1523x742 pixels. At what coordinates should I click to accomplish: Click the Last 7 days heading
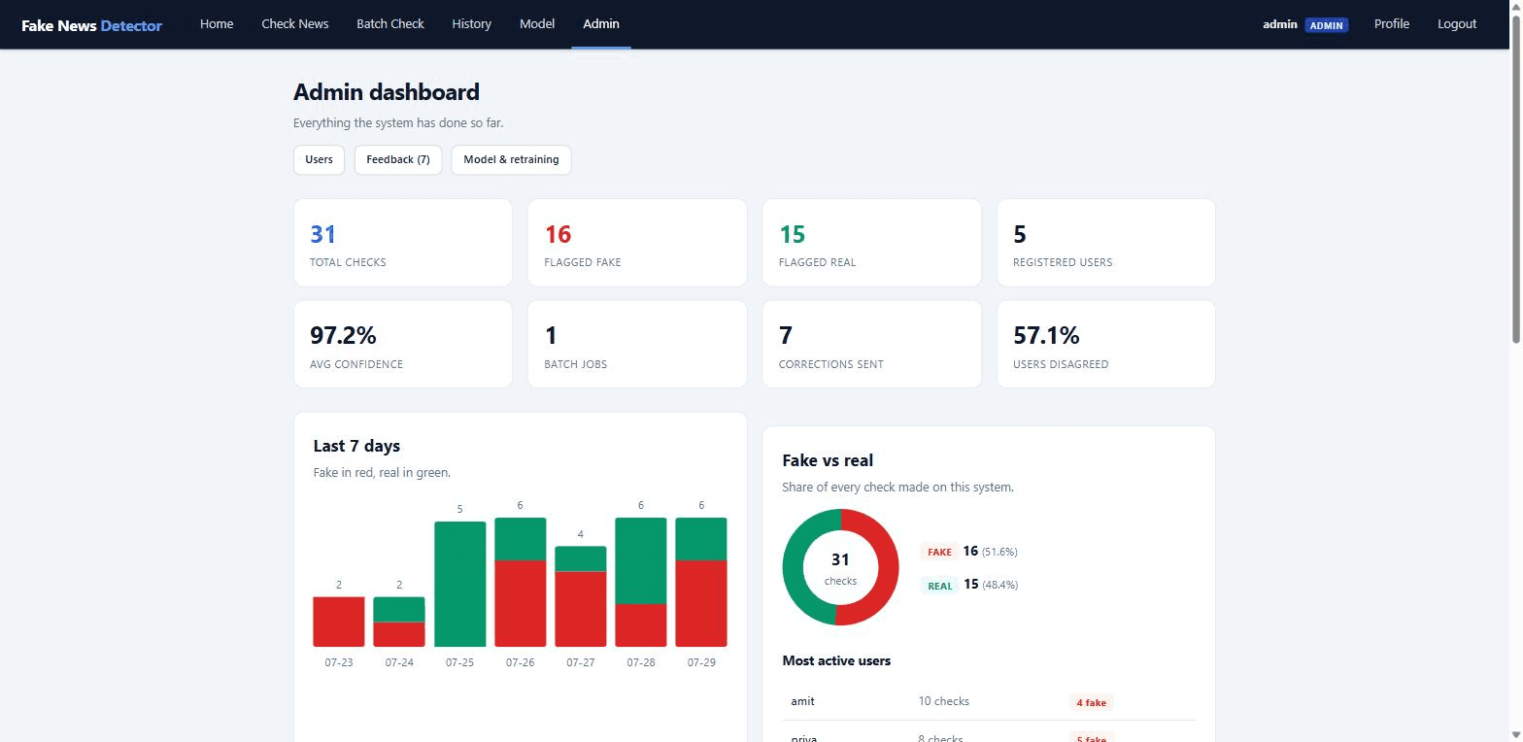[x=356, y=446]
